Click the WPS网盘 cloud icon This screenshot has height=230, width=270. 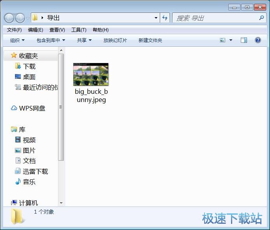point(14,108)
